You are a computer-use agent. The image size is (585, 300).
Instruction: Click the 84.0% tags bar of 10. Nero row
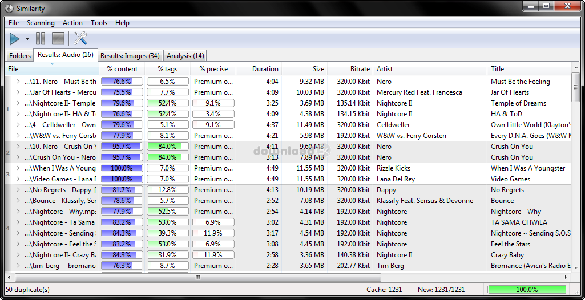click(x=168, y=147)
